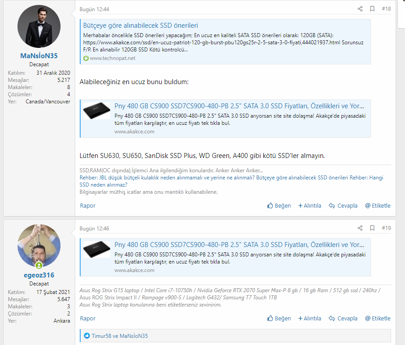Click 'Ankara' location text
The width and height of the screenshot is (405, 345).
tap(62, 321)
